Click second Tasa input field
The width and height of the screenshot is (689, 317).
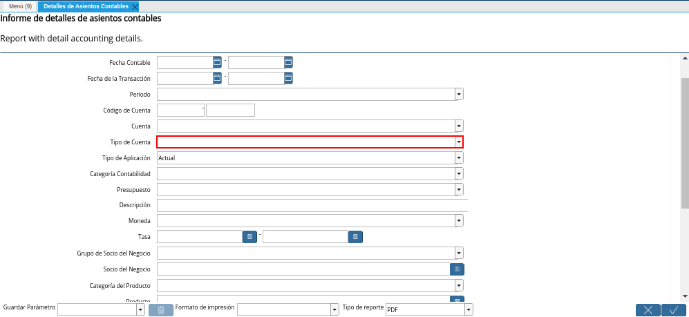pyautogui.click(x=305, y=237)
